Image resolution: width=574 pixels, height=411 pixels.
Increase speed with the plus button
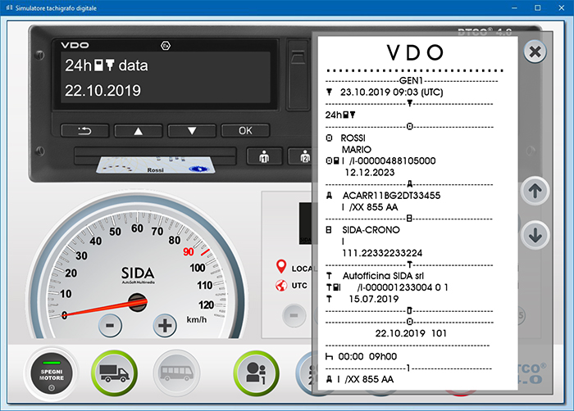pyautogui.click(x=166, y=325)
